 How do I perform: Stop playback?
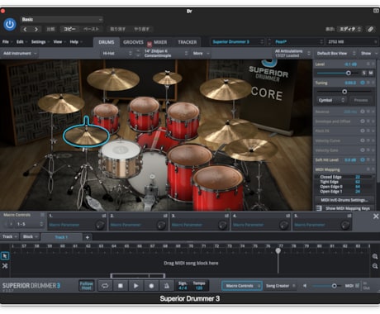(x=121, y=286)
